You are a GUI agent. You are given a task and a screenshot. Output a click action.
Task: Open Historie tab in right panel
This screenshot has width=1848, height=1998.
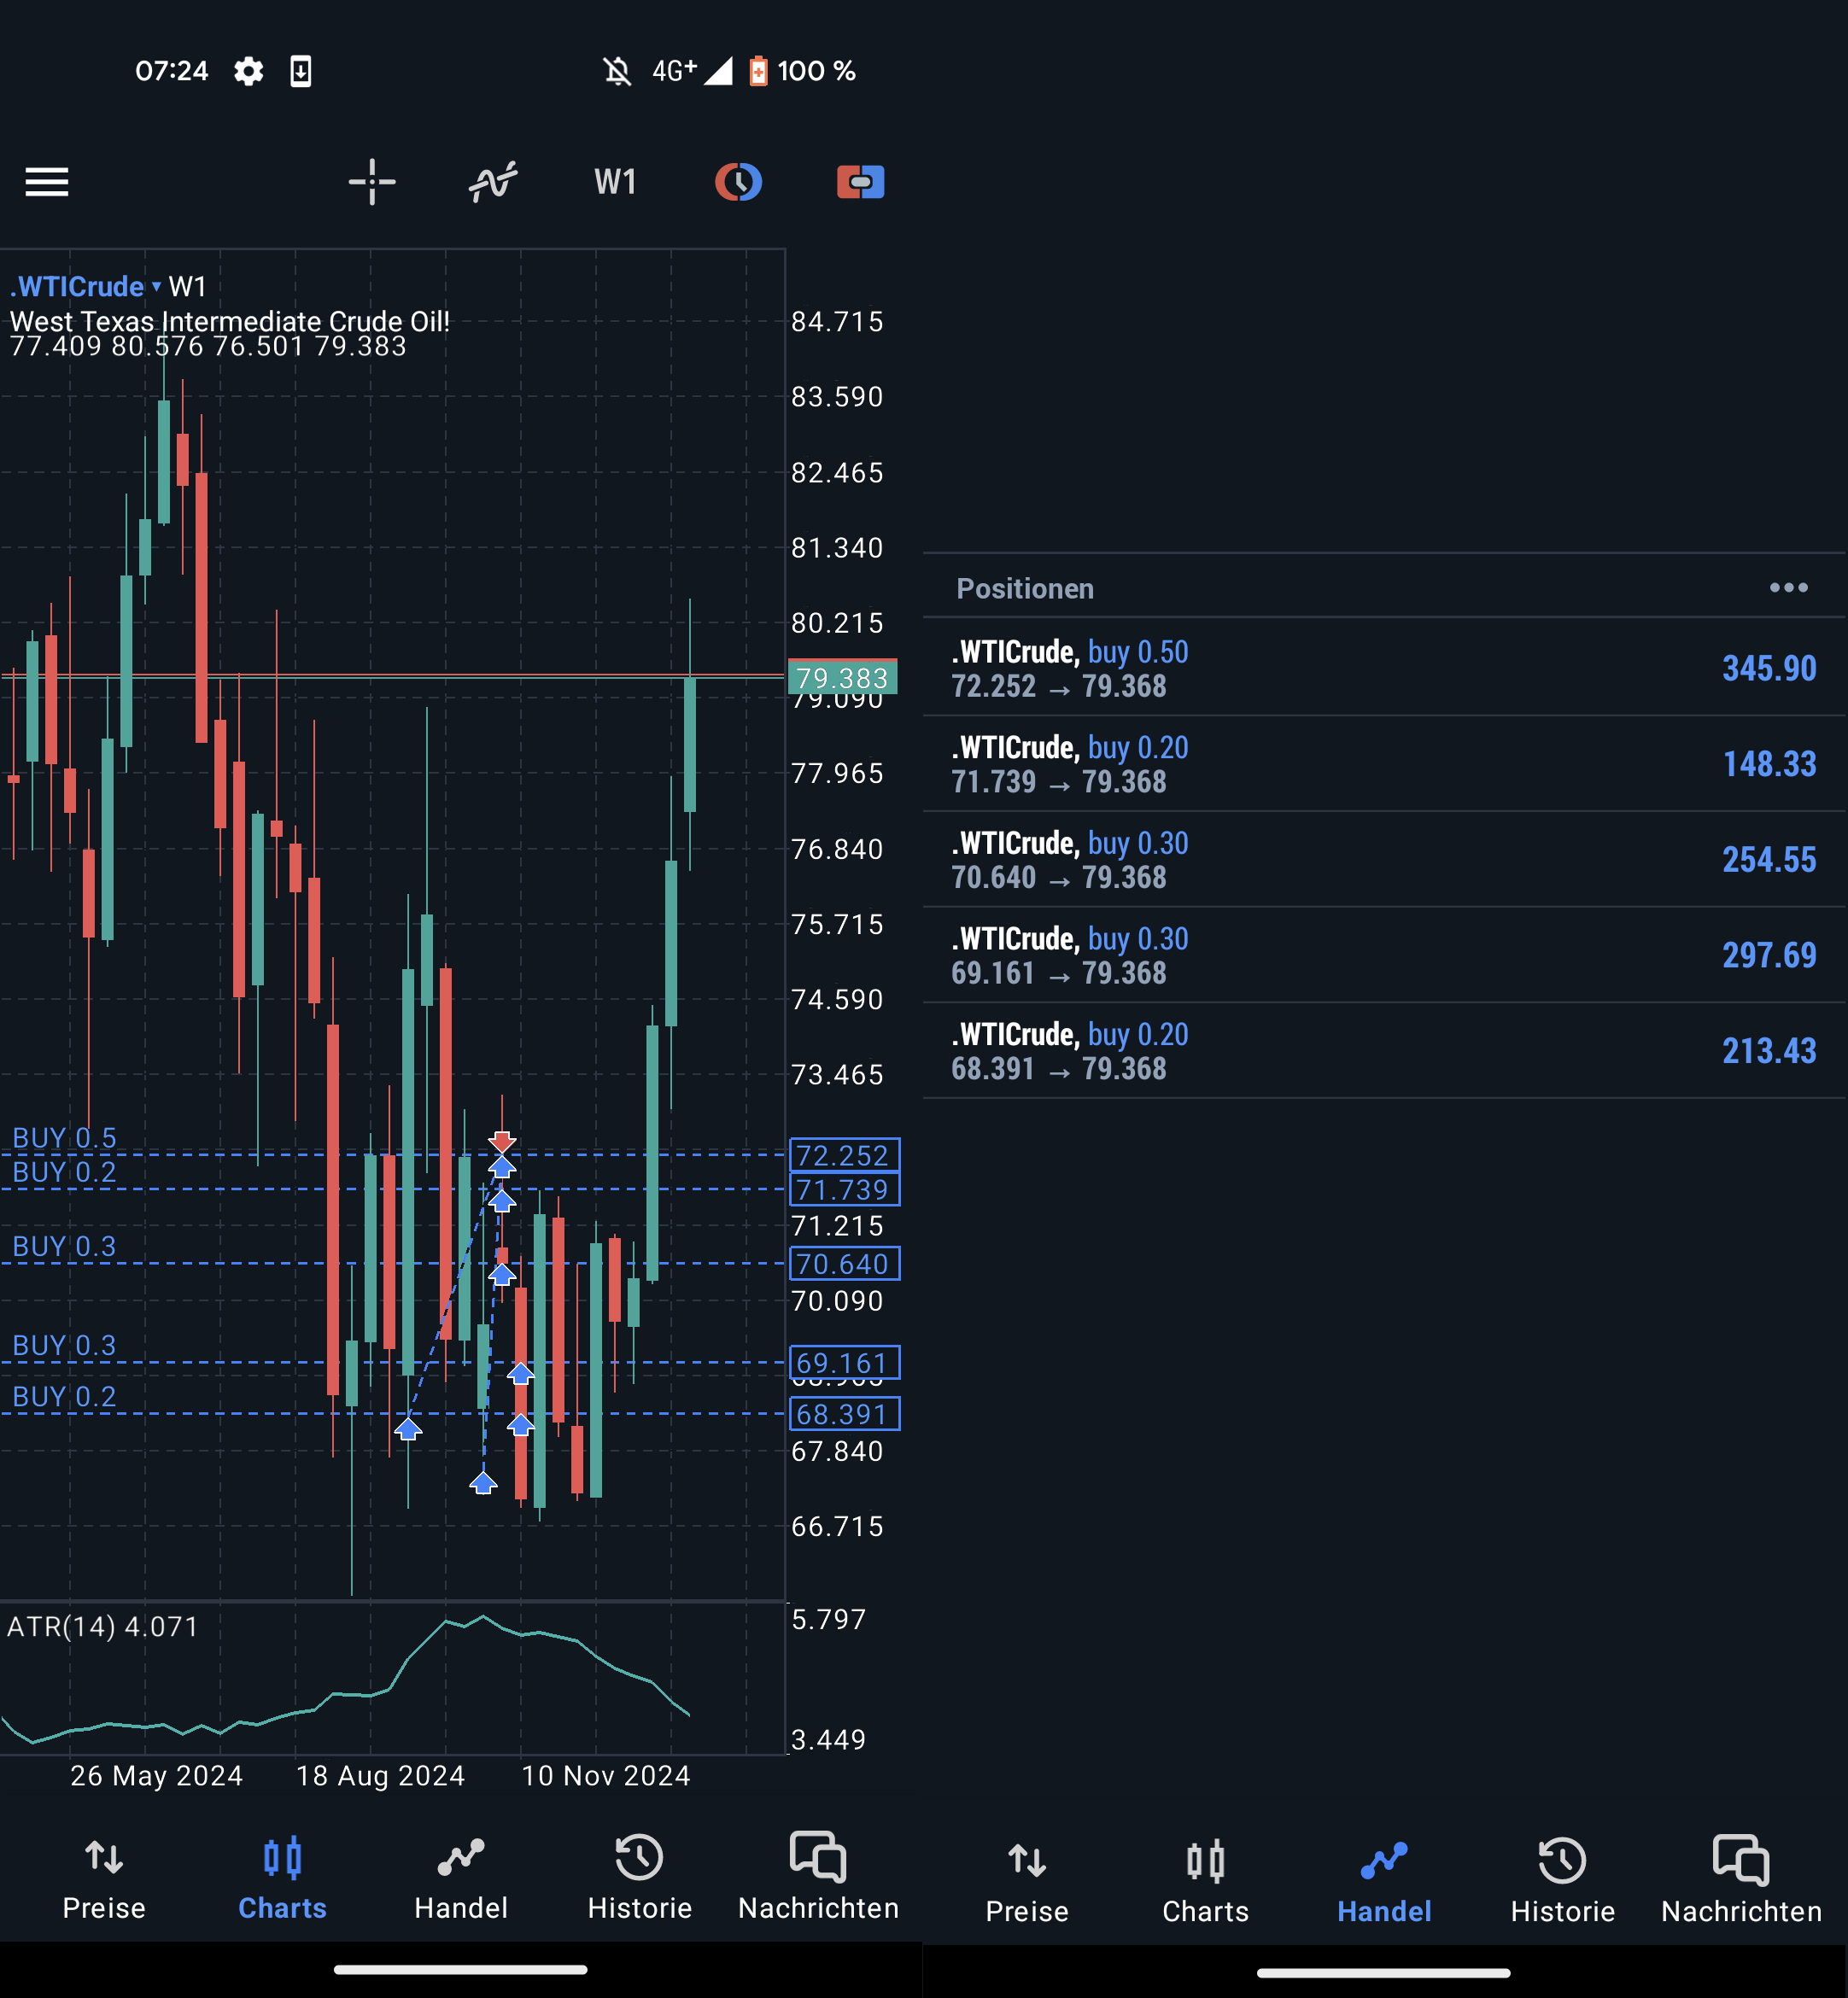pyautogui.click(x=1562, y=1883)
